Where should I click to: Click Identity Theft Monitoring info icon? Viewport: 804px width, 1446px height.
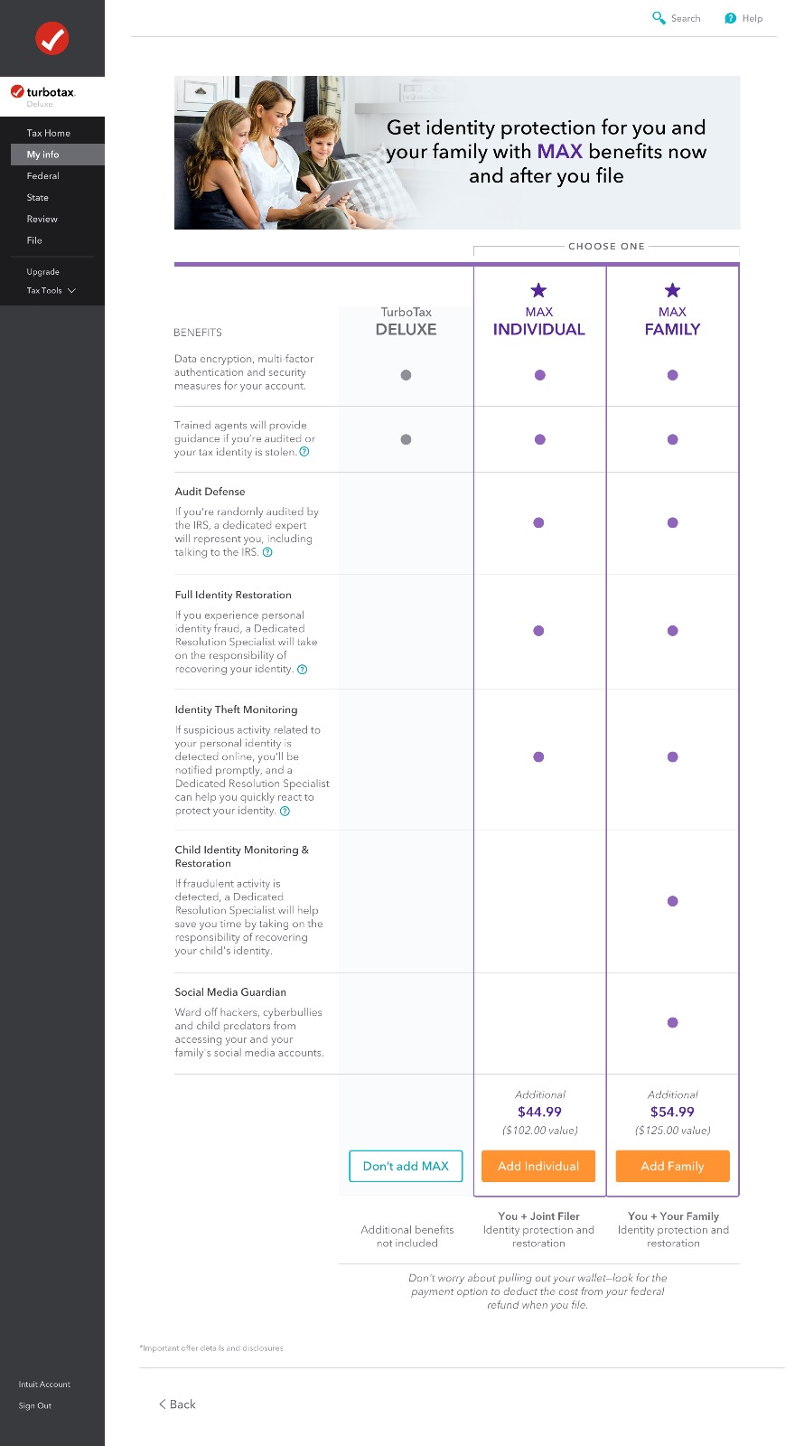pos(285,811)
